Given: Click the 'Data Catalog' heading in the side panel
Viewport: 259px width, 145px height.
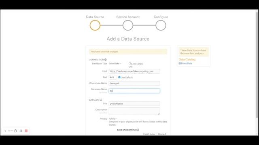Looking at the screenshot, I should tap(187, 59).
